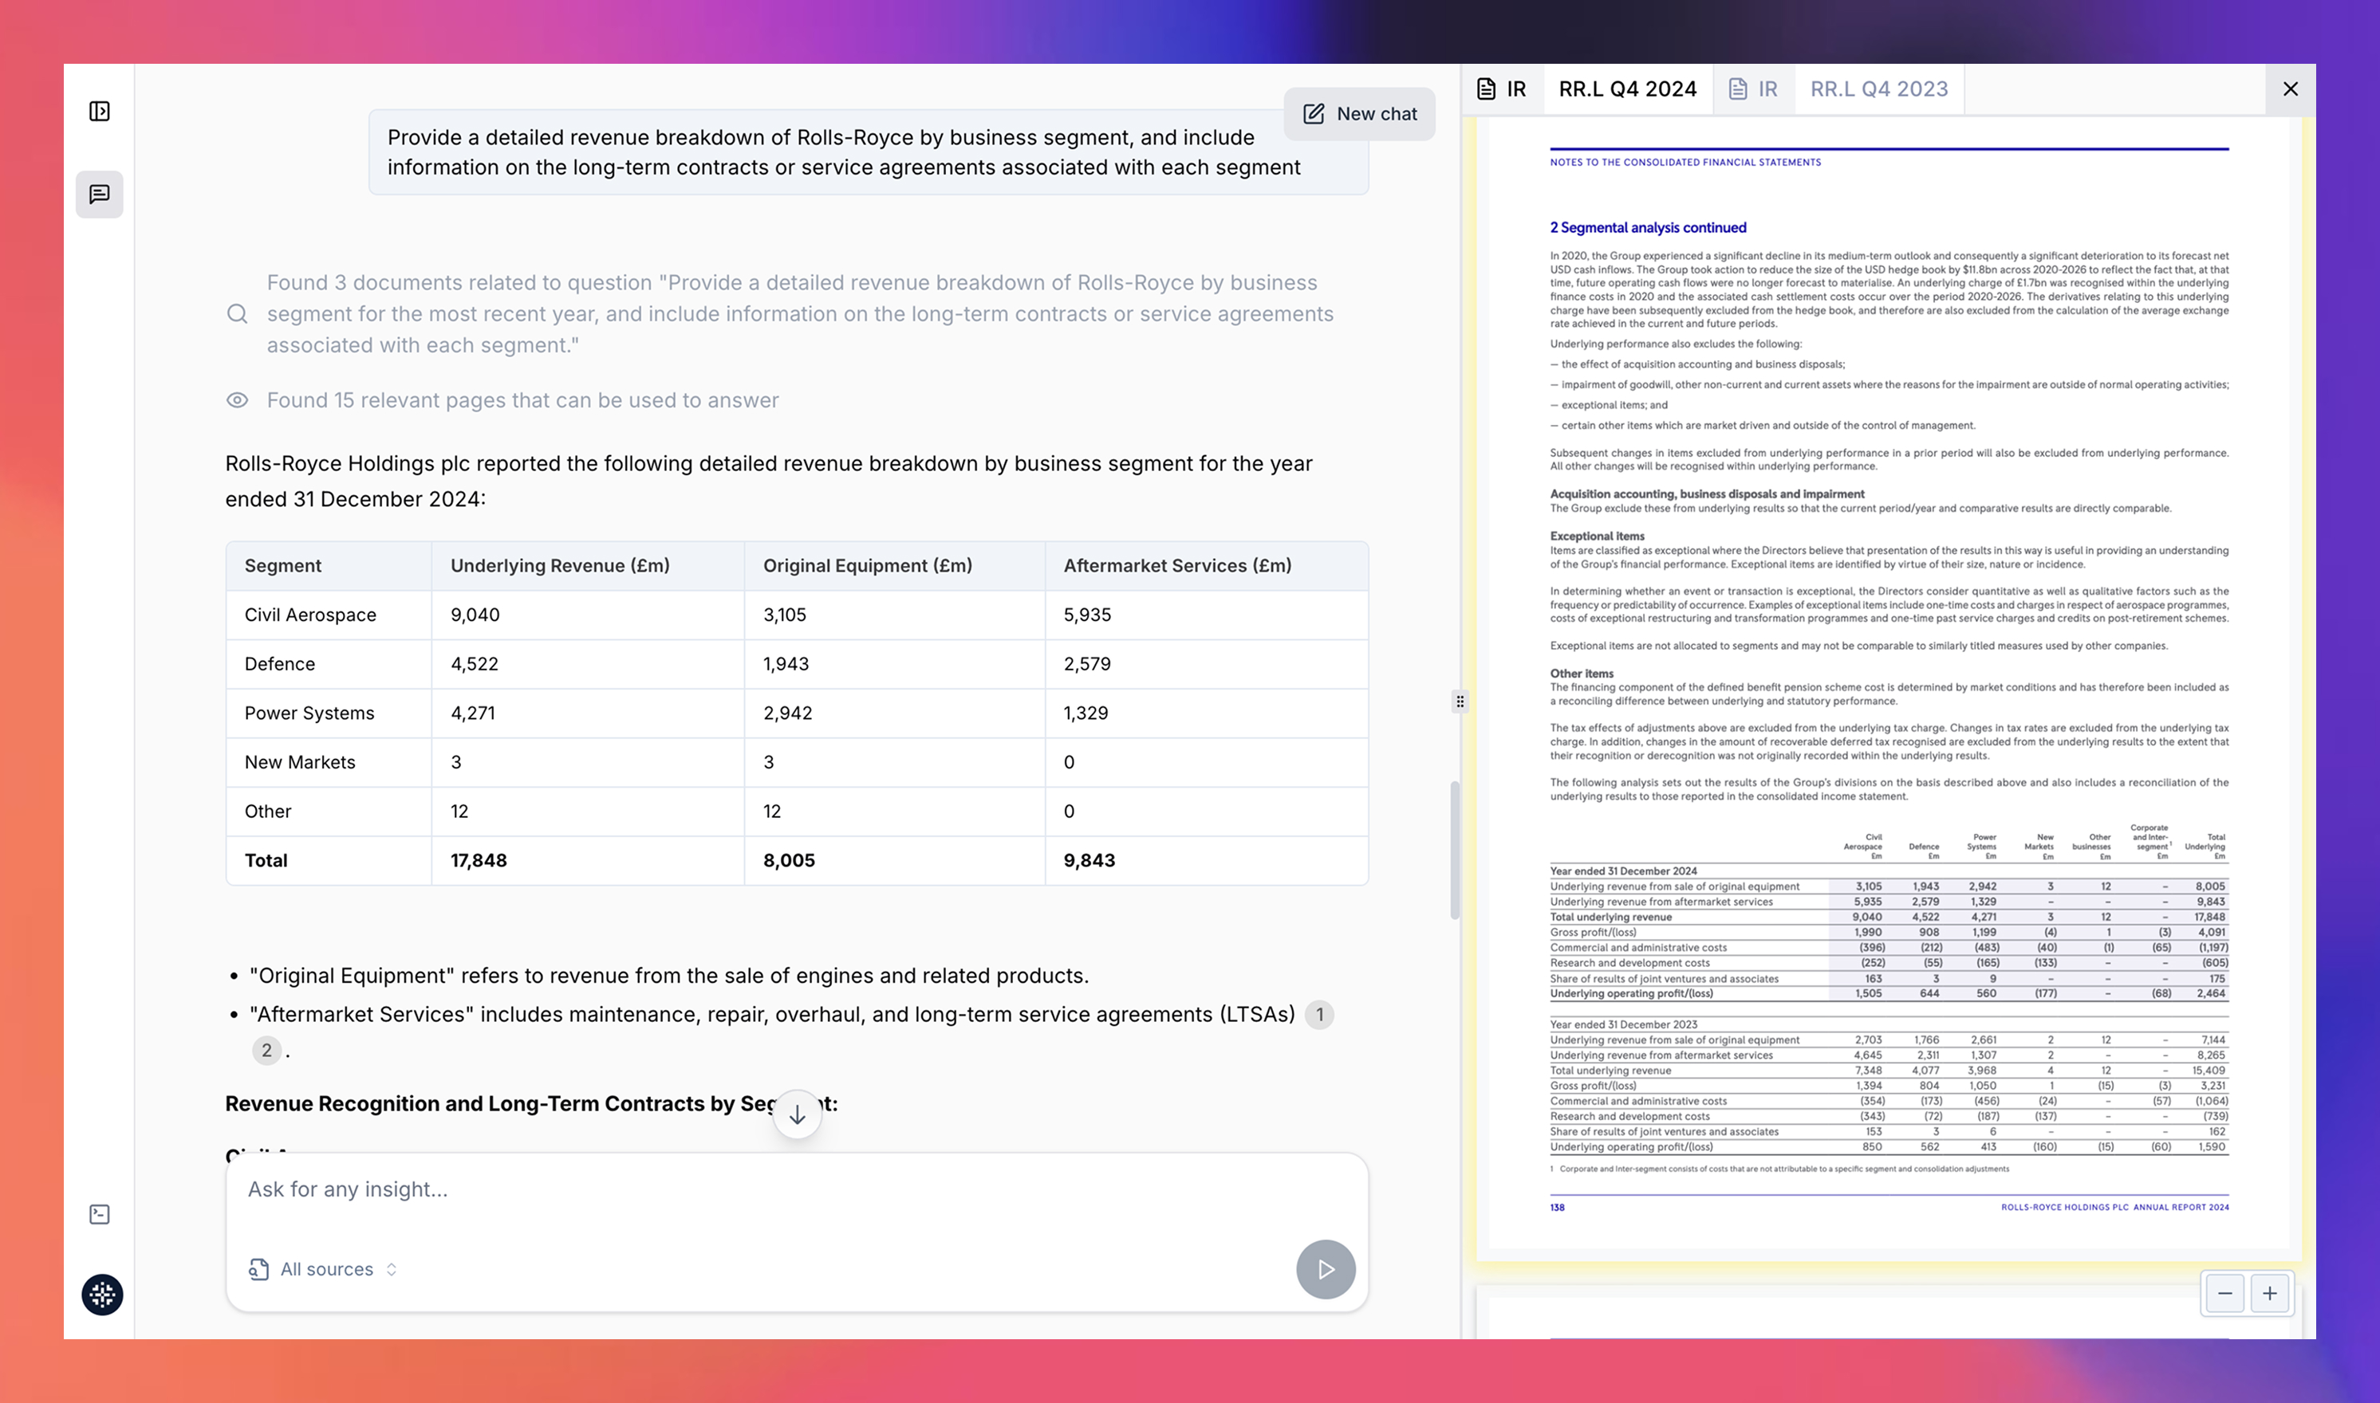Select the Defence row label

coord(280,664)
